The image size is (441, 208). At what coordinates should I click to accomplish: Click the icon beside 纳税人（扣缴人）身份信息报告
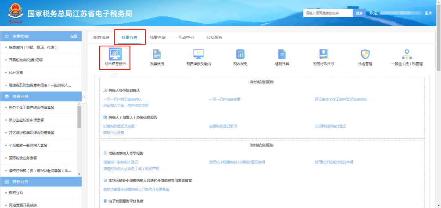[105, 117]
